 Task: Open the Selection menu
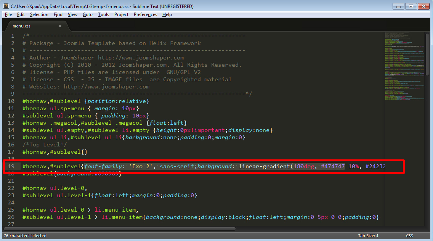tap(39, 14)
